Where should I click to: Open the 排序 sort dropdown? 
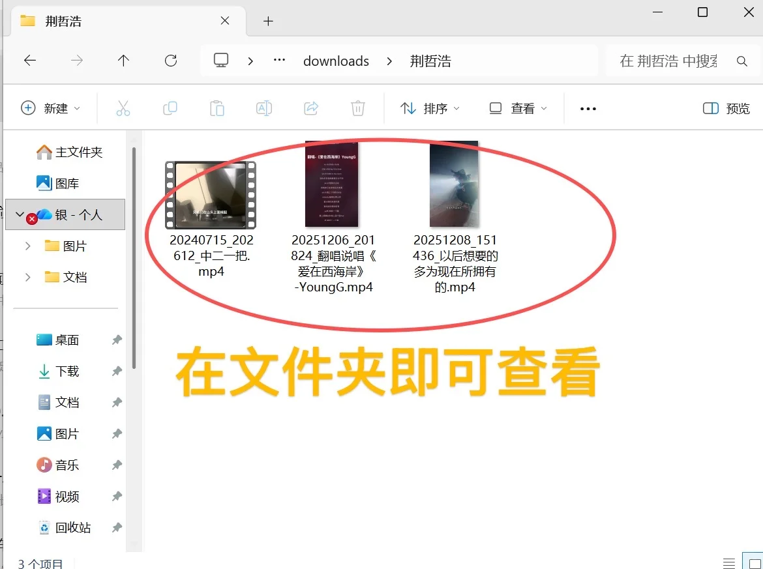pyautogui.click(x=430, y=108)
